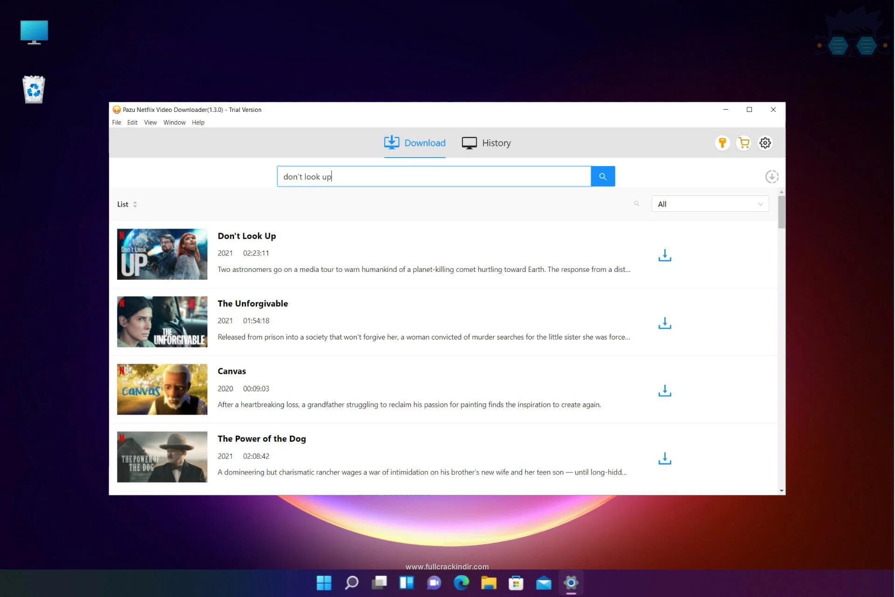
Task: Open the File menu
Action: point(117,123)
